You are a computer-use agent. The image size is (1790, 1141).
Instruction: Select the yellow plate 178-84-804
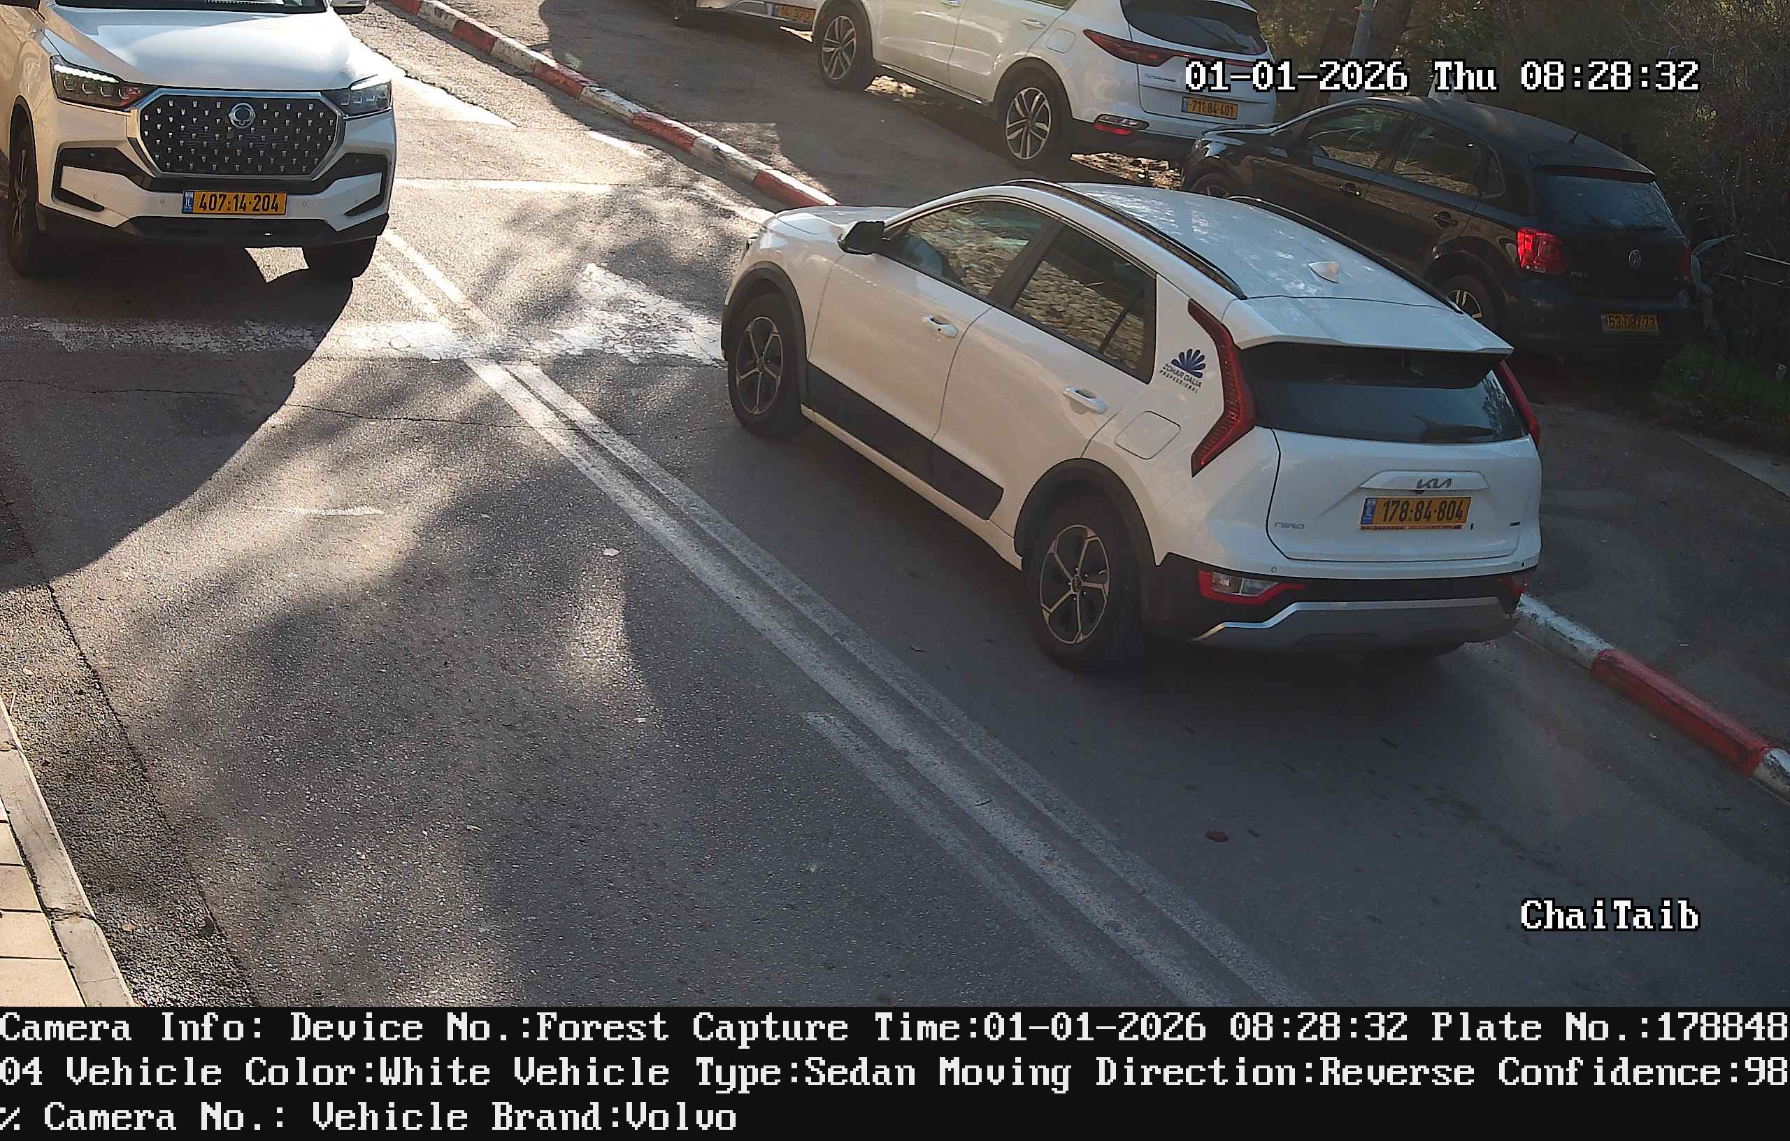click(1415, 512)
